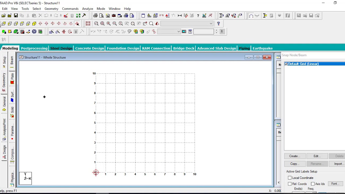Click the value spinner up arrow
The height and width of the screenshot is (194, 345).
[x=216, y=30]
